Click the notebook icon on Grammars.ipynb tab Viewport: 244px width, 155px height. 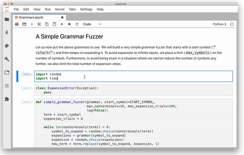click(16, 17)
